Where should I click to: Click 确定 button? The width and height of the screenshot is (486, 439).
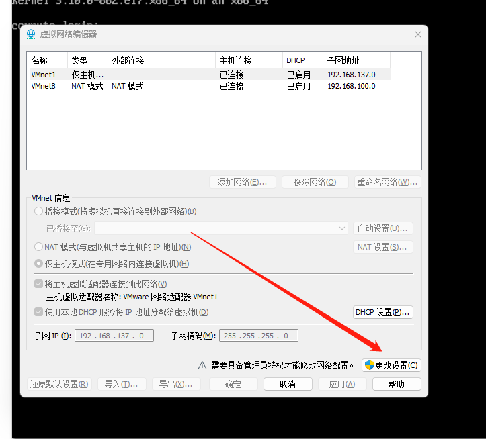tap(233, 384)
